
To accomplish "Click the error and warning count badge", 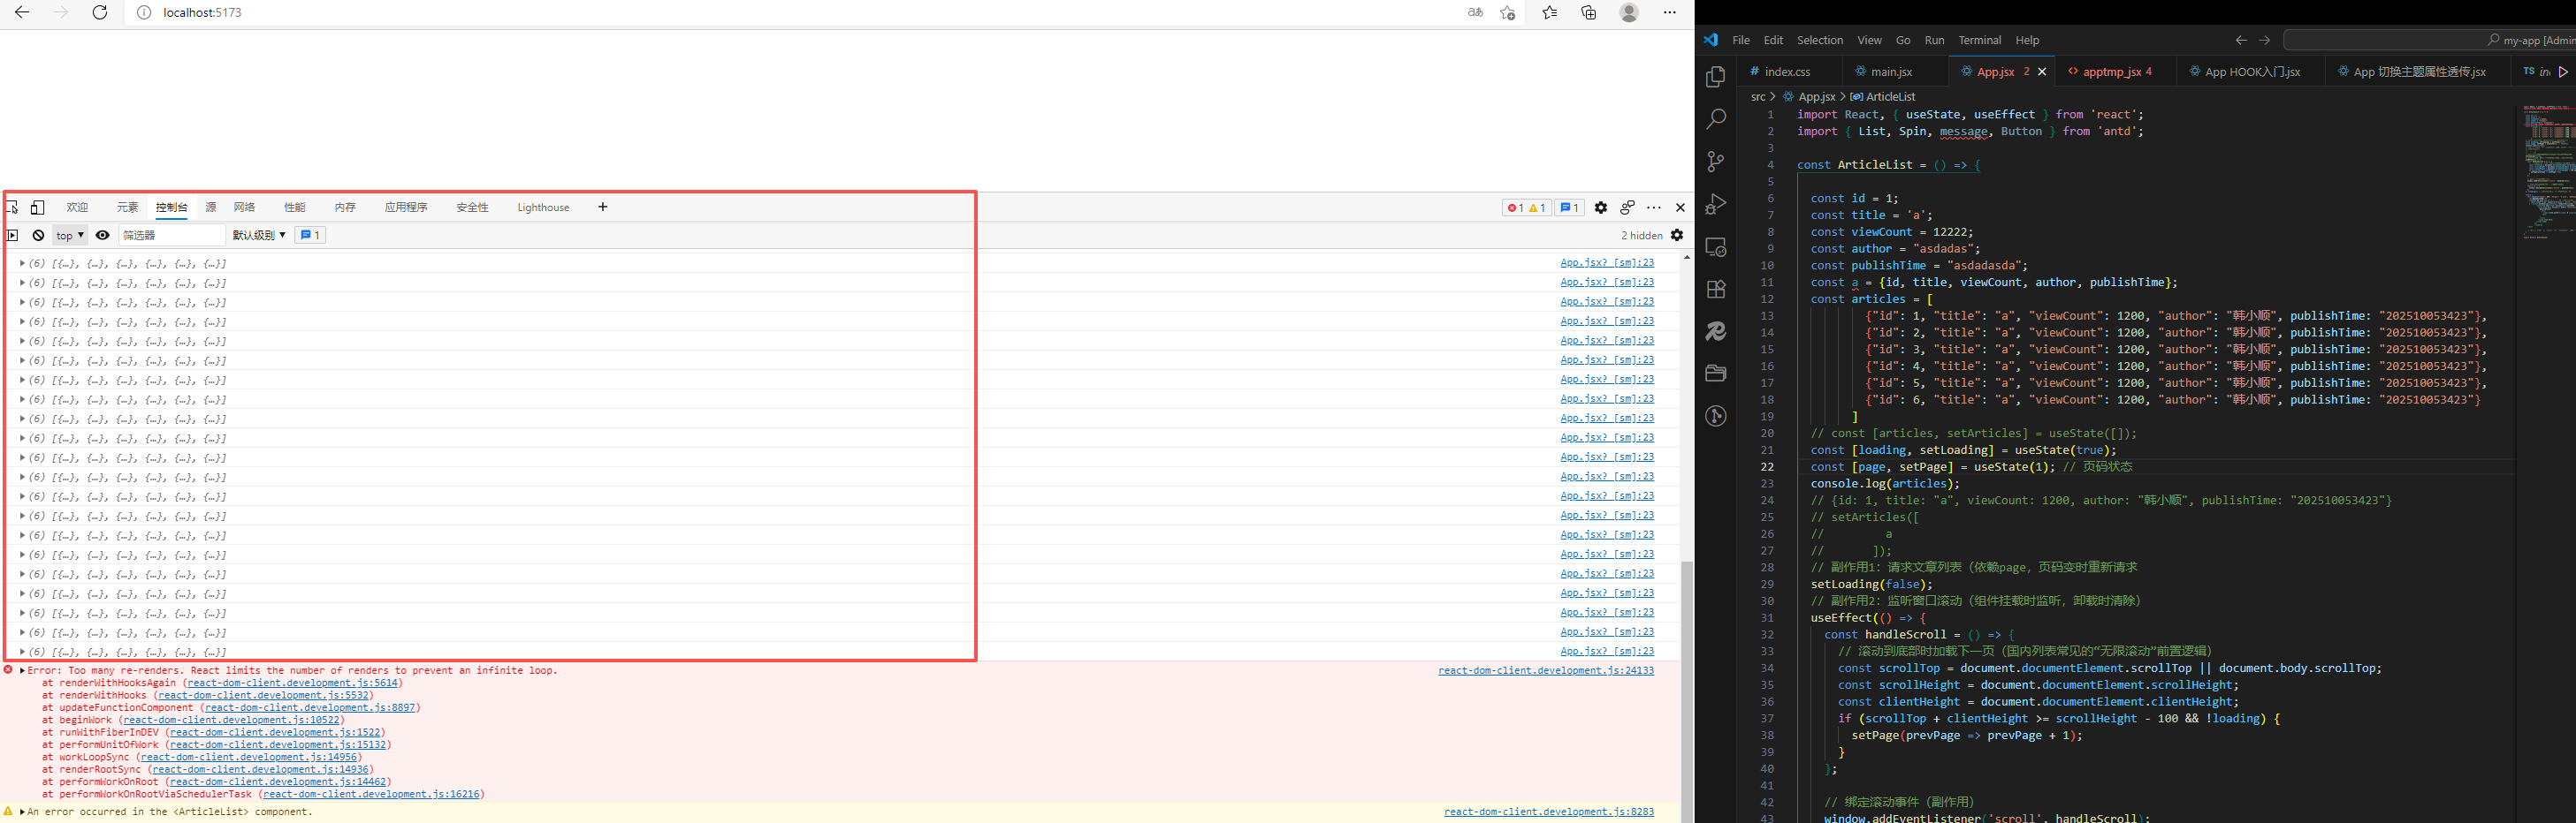I will click(1526, 208).
